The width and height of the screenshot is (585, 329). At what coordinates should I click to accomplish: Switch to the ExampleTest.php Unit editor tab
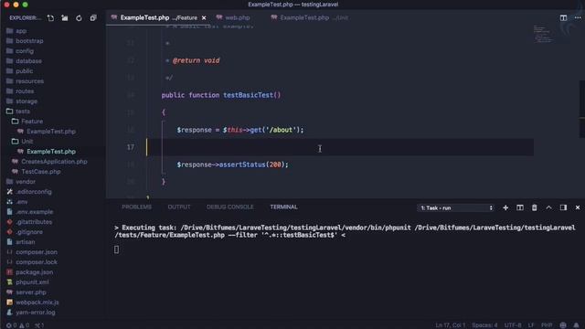[x=310, y=18]
